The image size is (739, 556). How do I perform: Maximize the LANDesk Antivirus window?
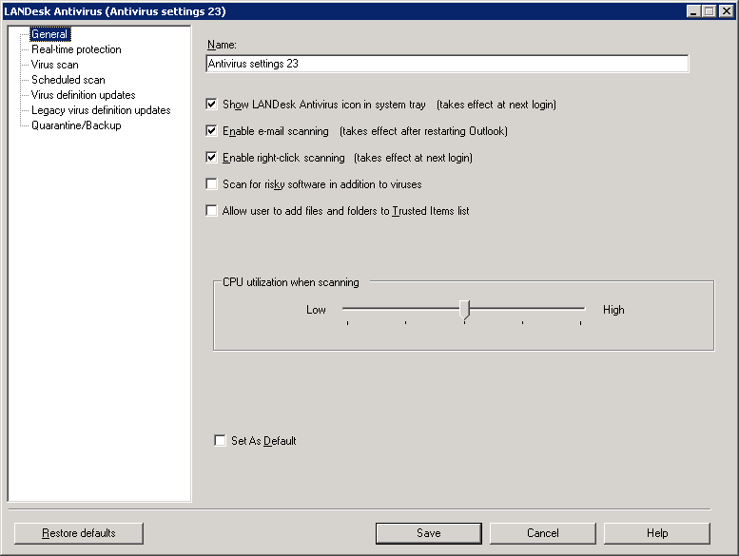(x=710, y=11)
